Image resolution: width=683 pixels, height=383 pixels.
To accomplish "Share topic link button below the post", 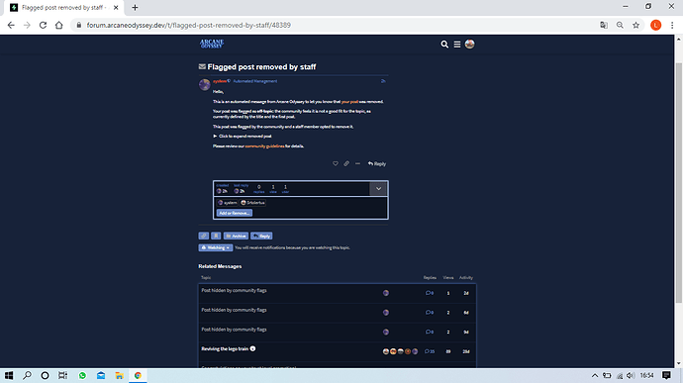I will click(204, 236).
